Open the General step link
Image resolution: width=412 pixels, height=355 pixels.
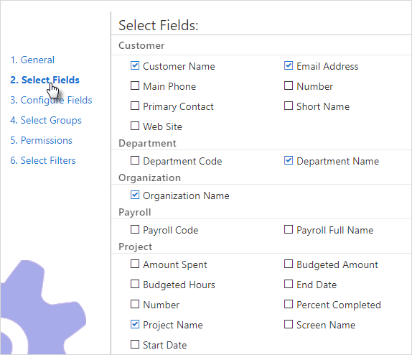click(32, 60)
